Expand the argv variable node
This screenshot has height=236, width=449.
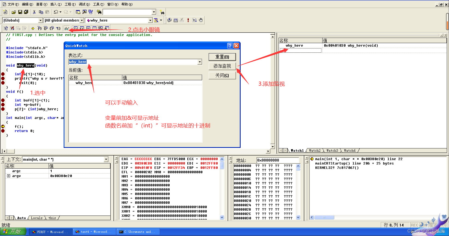8,176
